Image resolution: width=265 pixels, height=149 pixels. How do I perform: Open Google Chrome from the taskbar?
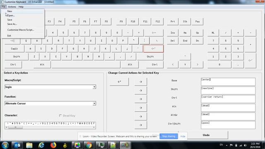tap(89, 145)
